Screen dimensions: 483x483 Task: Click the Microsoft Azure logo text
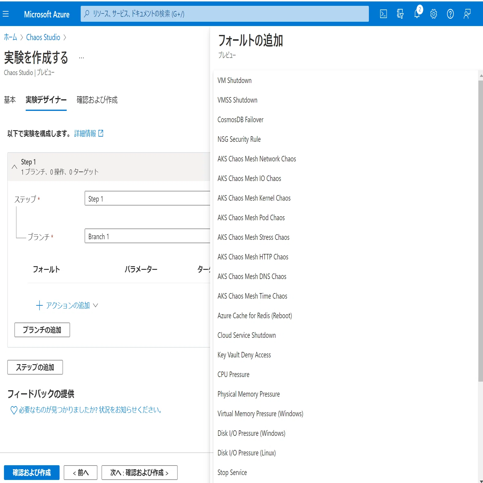tap(47, 14)
